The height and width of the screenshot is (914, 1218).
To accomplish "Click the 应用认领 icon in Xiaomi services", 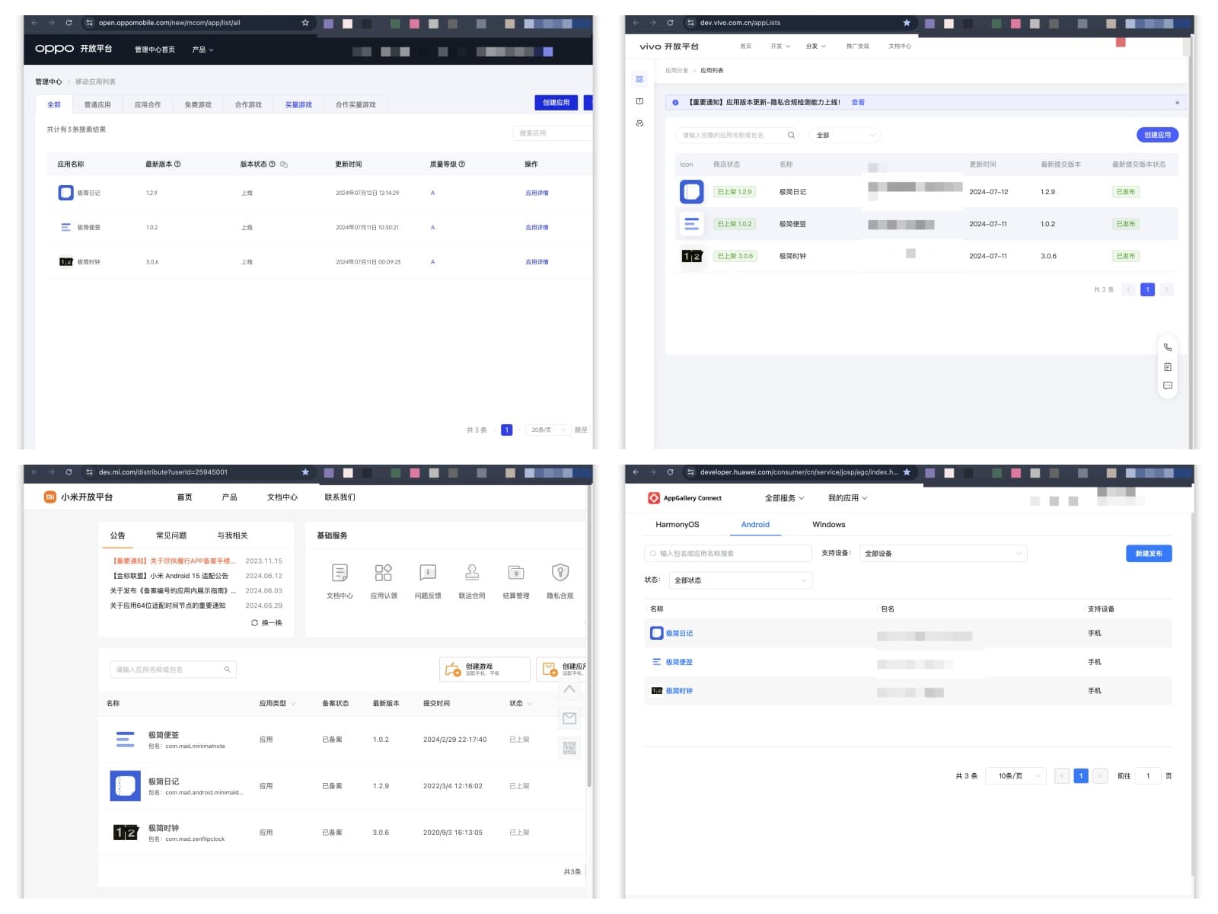I will tap(384, 573).
